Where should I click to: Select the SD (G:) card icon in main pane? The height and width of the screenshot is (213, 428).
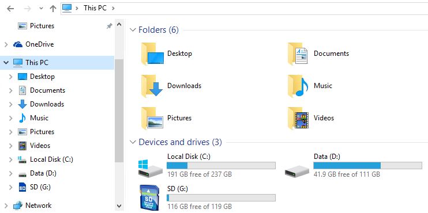pos(149,198)
